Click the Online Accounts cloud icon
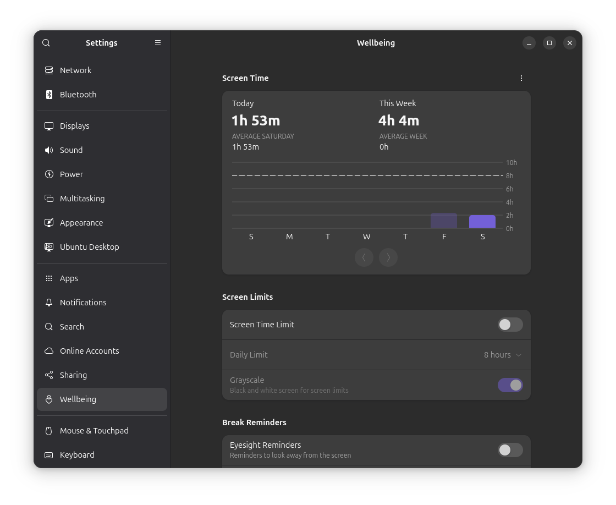The image size is (616, 505). (x=49, y=351)
